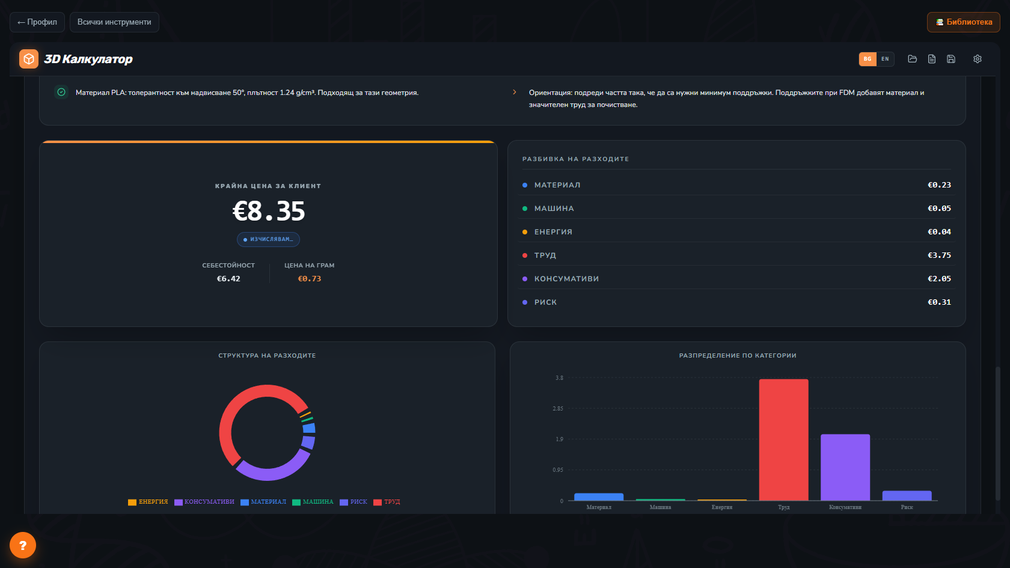Open settings gear icon
The image size is (1010, 568).
(x=978, y=59)
